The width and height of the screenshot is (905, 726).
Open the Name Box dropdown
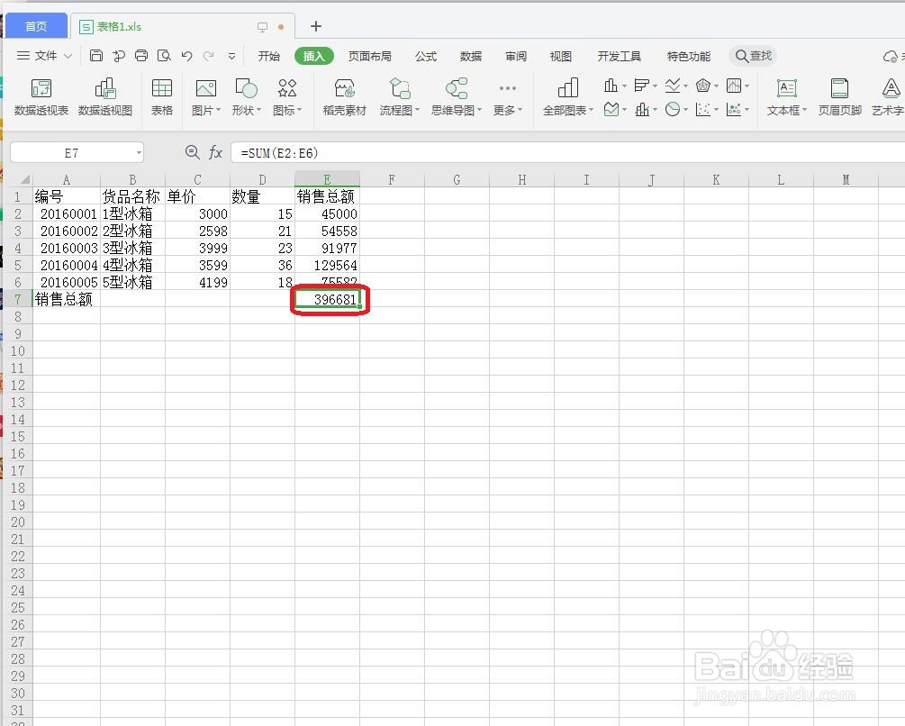pyautogui.click(x=137, y=152)
